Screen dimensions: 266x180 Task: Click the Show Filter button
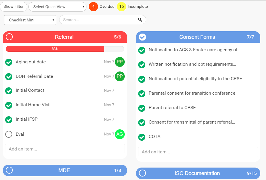(14, 6)
